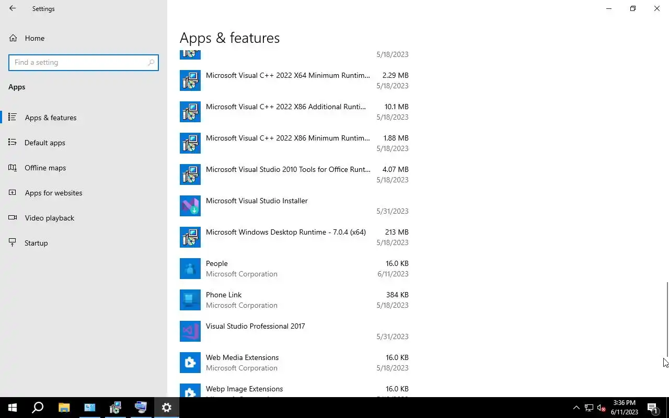Click the Apps for websites icon
Screen dimensions: 669x418
[x=13, y=193]
